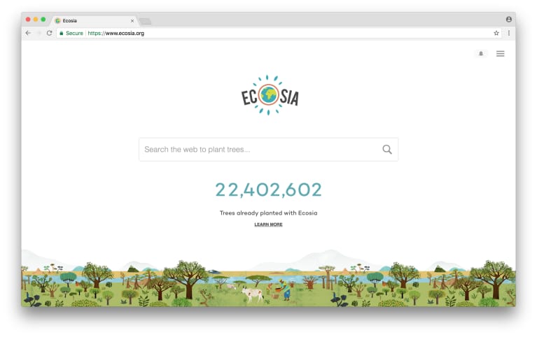Click the yellow macOS minimize button
Viewport: 537px width, 337px height.
coord(36,20)
